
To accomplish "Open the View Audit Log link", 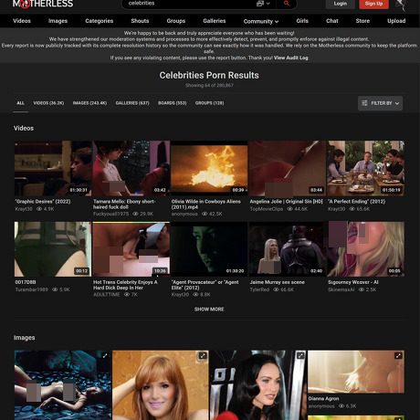I will (x=291, y=58).
